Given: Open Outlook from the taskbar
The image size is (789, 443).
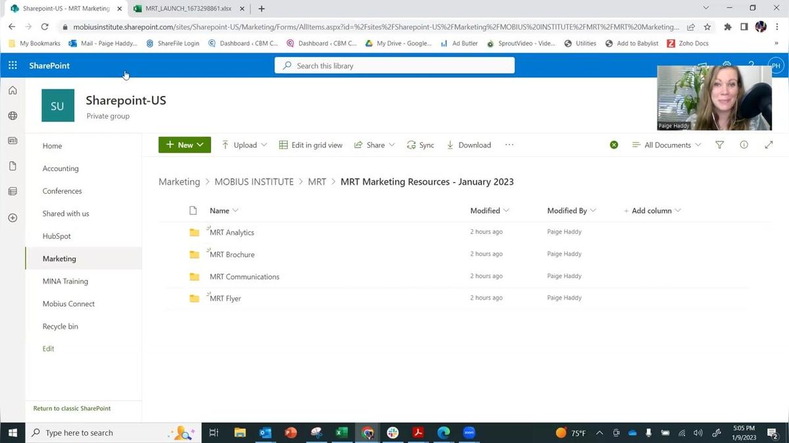Looking at the screenshot, I should (x=265, y=432).
